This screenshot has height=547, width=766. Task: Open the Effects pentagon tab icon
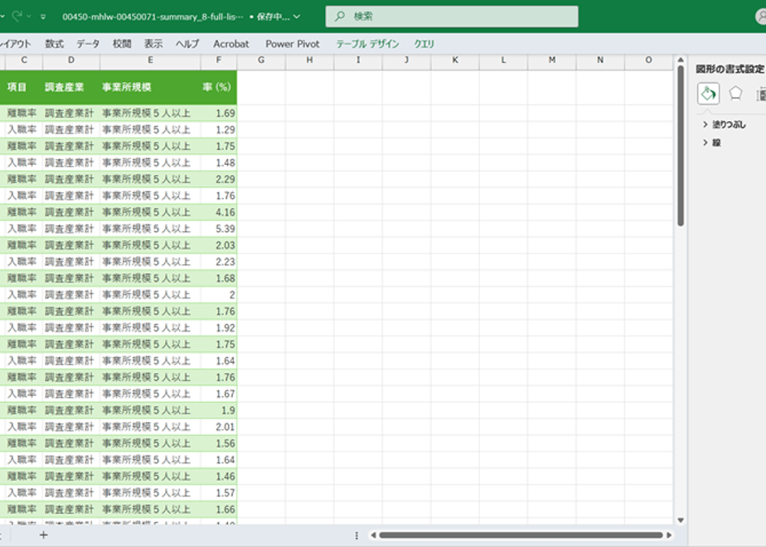pyautogui.click(x=735, y=94)
